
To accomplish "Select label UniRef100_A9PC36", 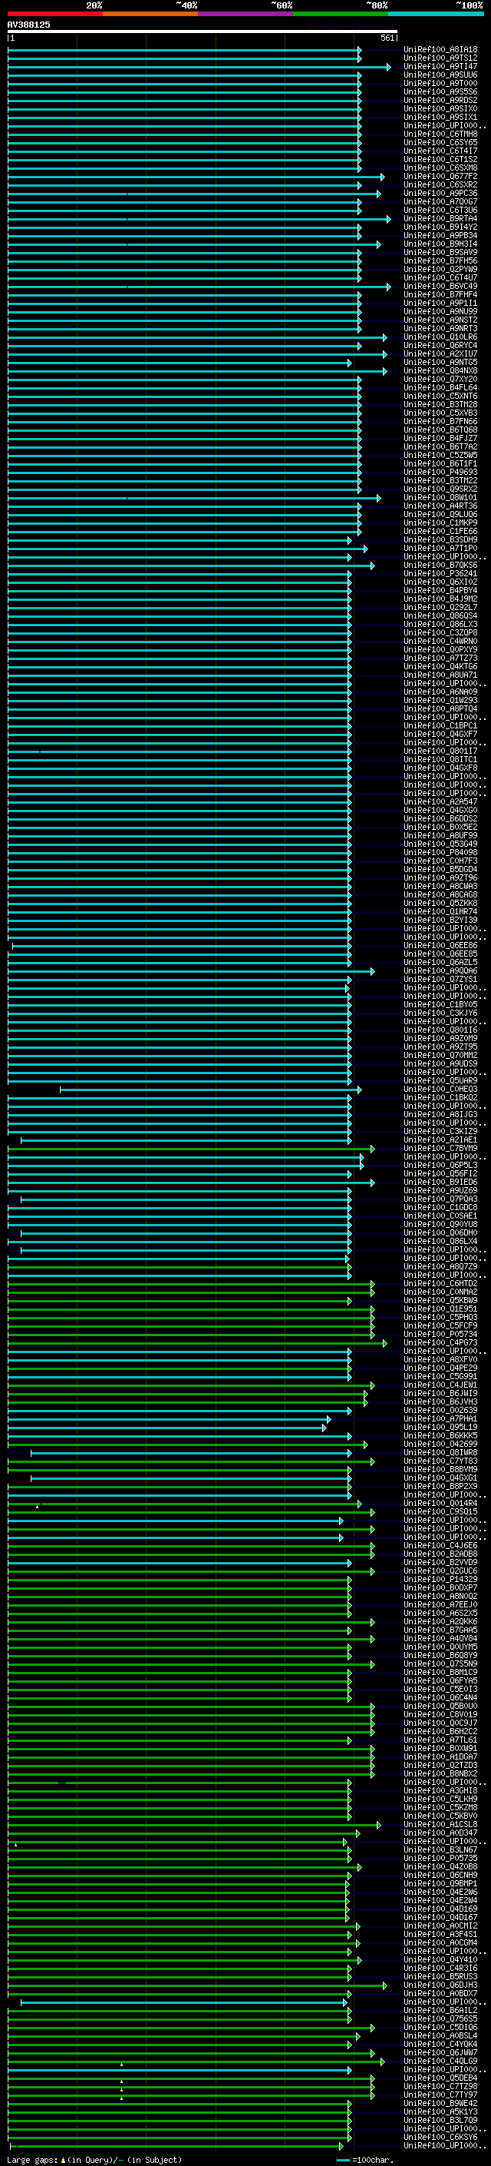I will [440, 194].
